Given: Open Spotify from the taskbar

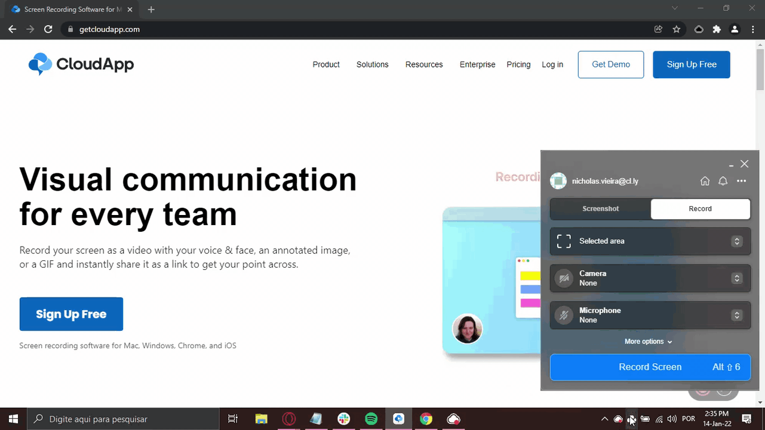Looking at the screenshot, I should pos(371,419).
